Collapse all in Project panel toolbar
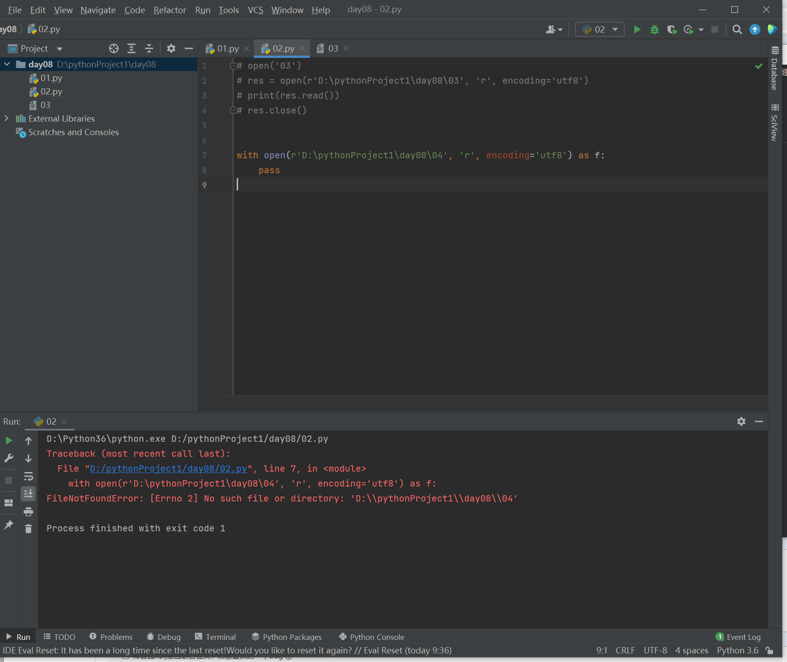Viewport: 787px width, 662px height. (x=149, y=48)
